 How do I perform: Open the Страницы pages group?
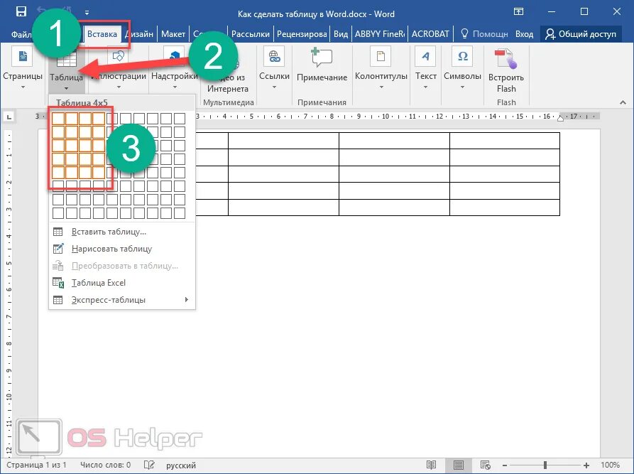23,69
